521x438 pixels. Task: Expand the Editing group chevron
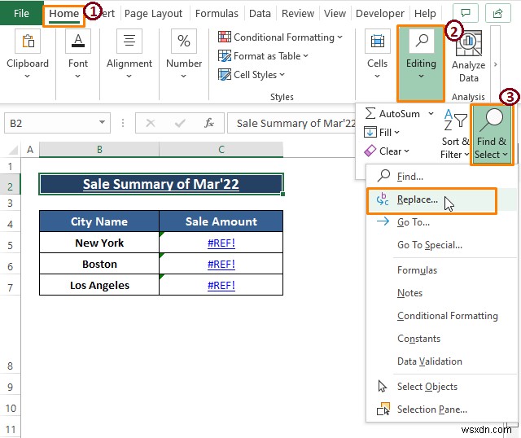(421, 76)
